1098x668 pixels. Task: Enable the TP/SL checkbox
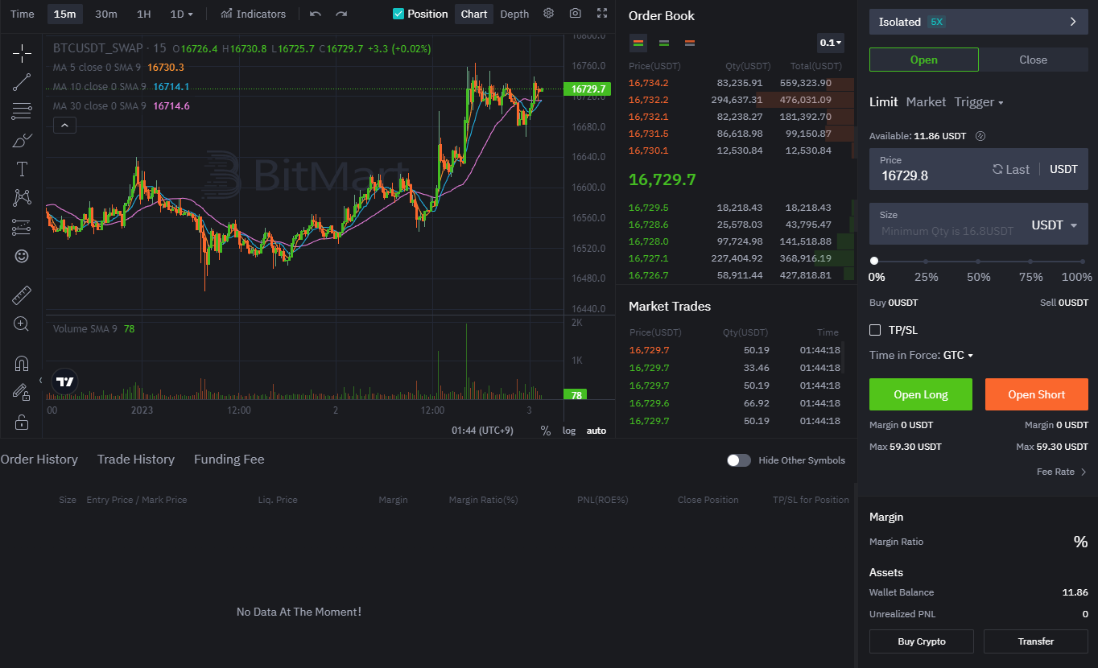click(x=875, y=330)
